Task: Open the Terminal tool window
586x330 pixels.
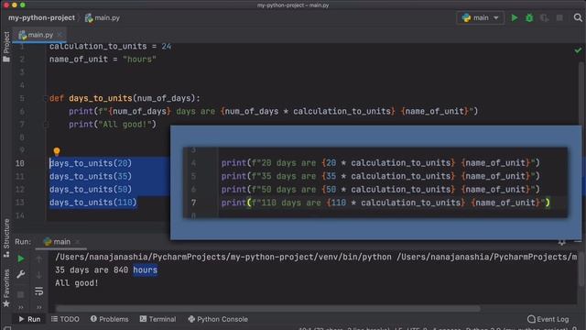Action: tap(157, 319)
